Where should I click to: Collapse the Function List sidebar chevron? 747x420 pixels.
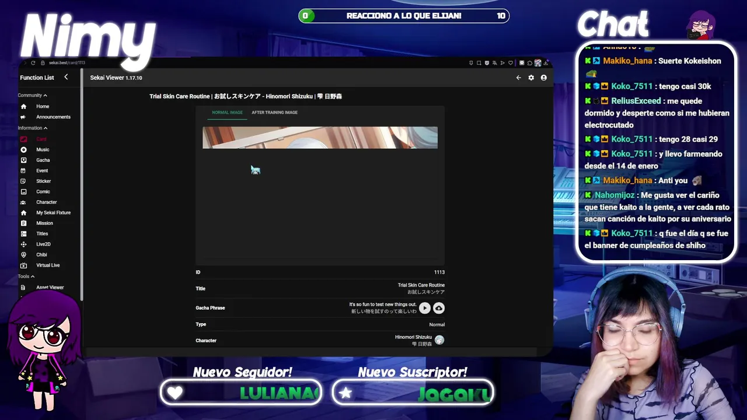pyautogui.click(x=66, y=77)
